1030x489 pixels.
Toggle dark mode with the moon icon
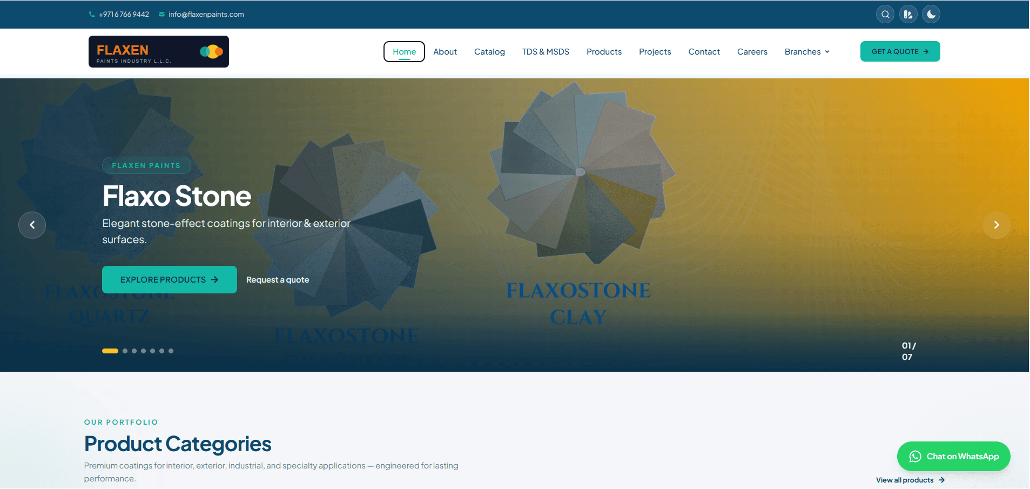(931, 15)
